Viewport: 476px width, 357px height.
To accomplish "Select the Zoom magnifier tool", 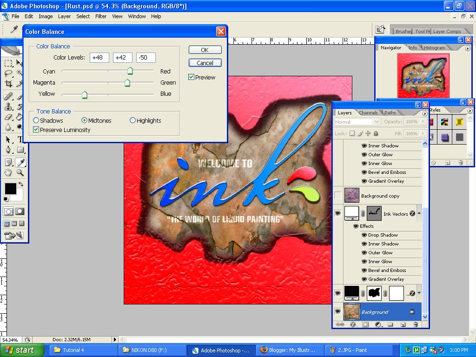I will 20,172.
